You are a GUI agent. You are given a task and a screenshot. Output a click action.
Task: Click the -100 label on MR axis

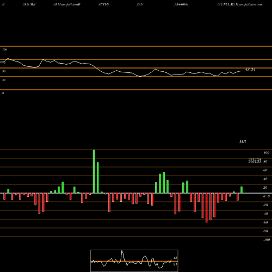point(267,240)
